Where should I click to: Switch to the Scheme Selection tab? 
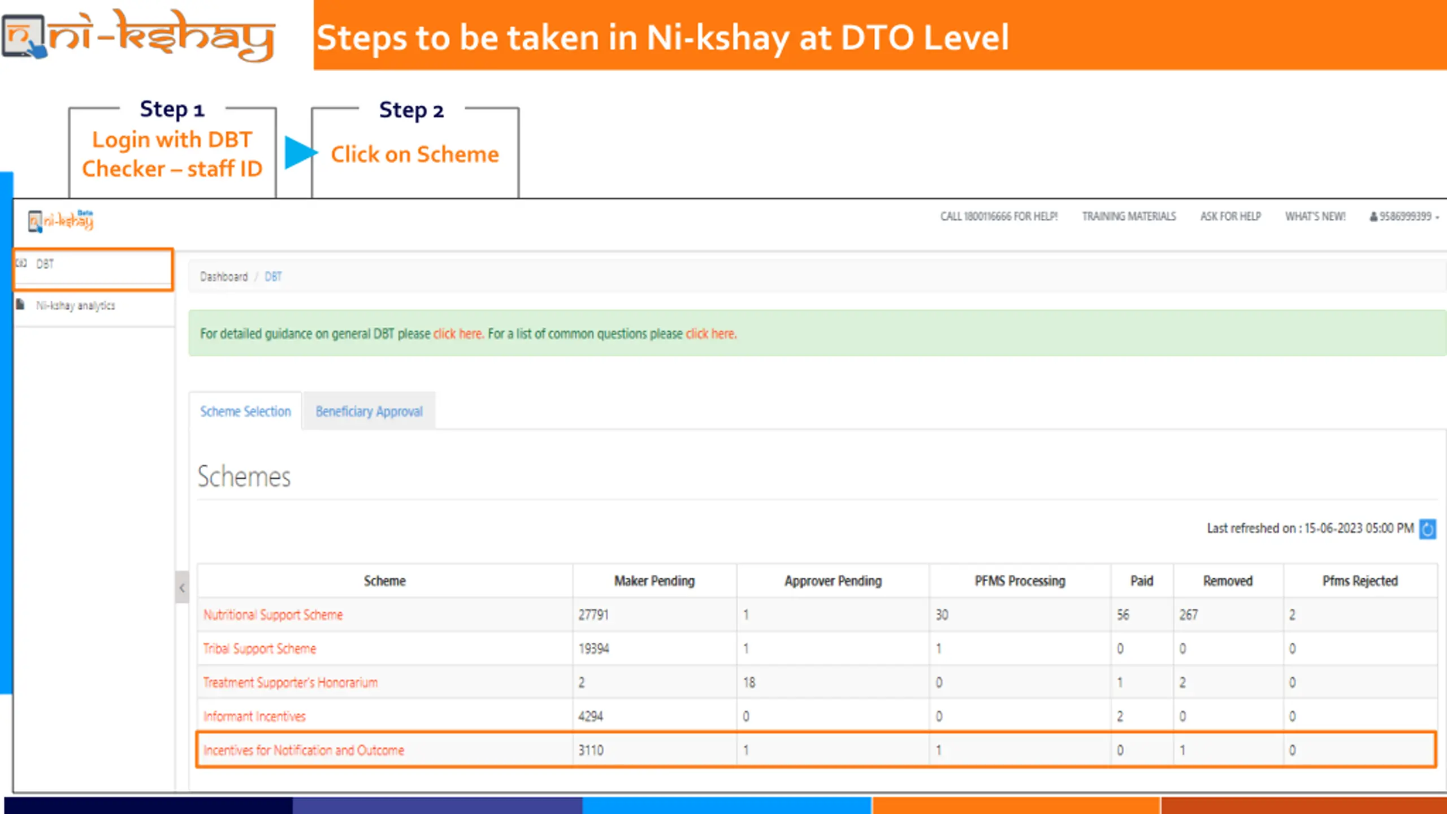coord(245,411)
